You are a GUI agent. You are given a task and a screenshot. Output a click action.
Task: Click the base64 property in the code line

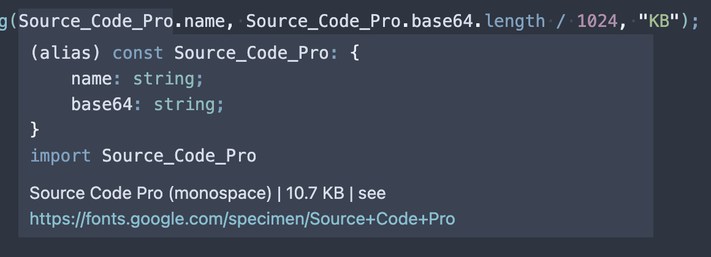coord(443,21)
